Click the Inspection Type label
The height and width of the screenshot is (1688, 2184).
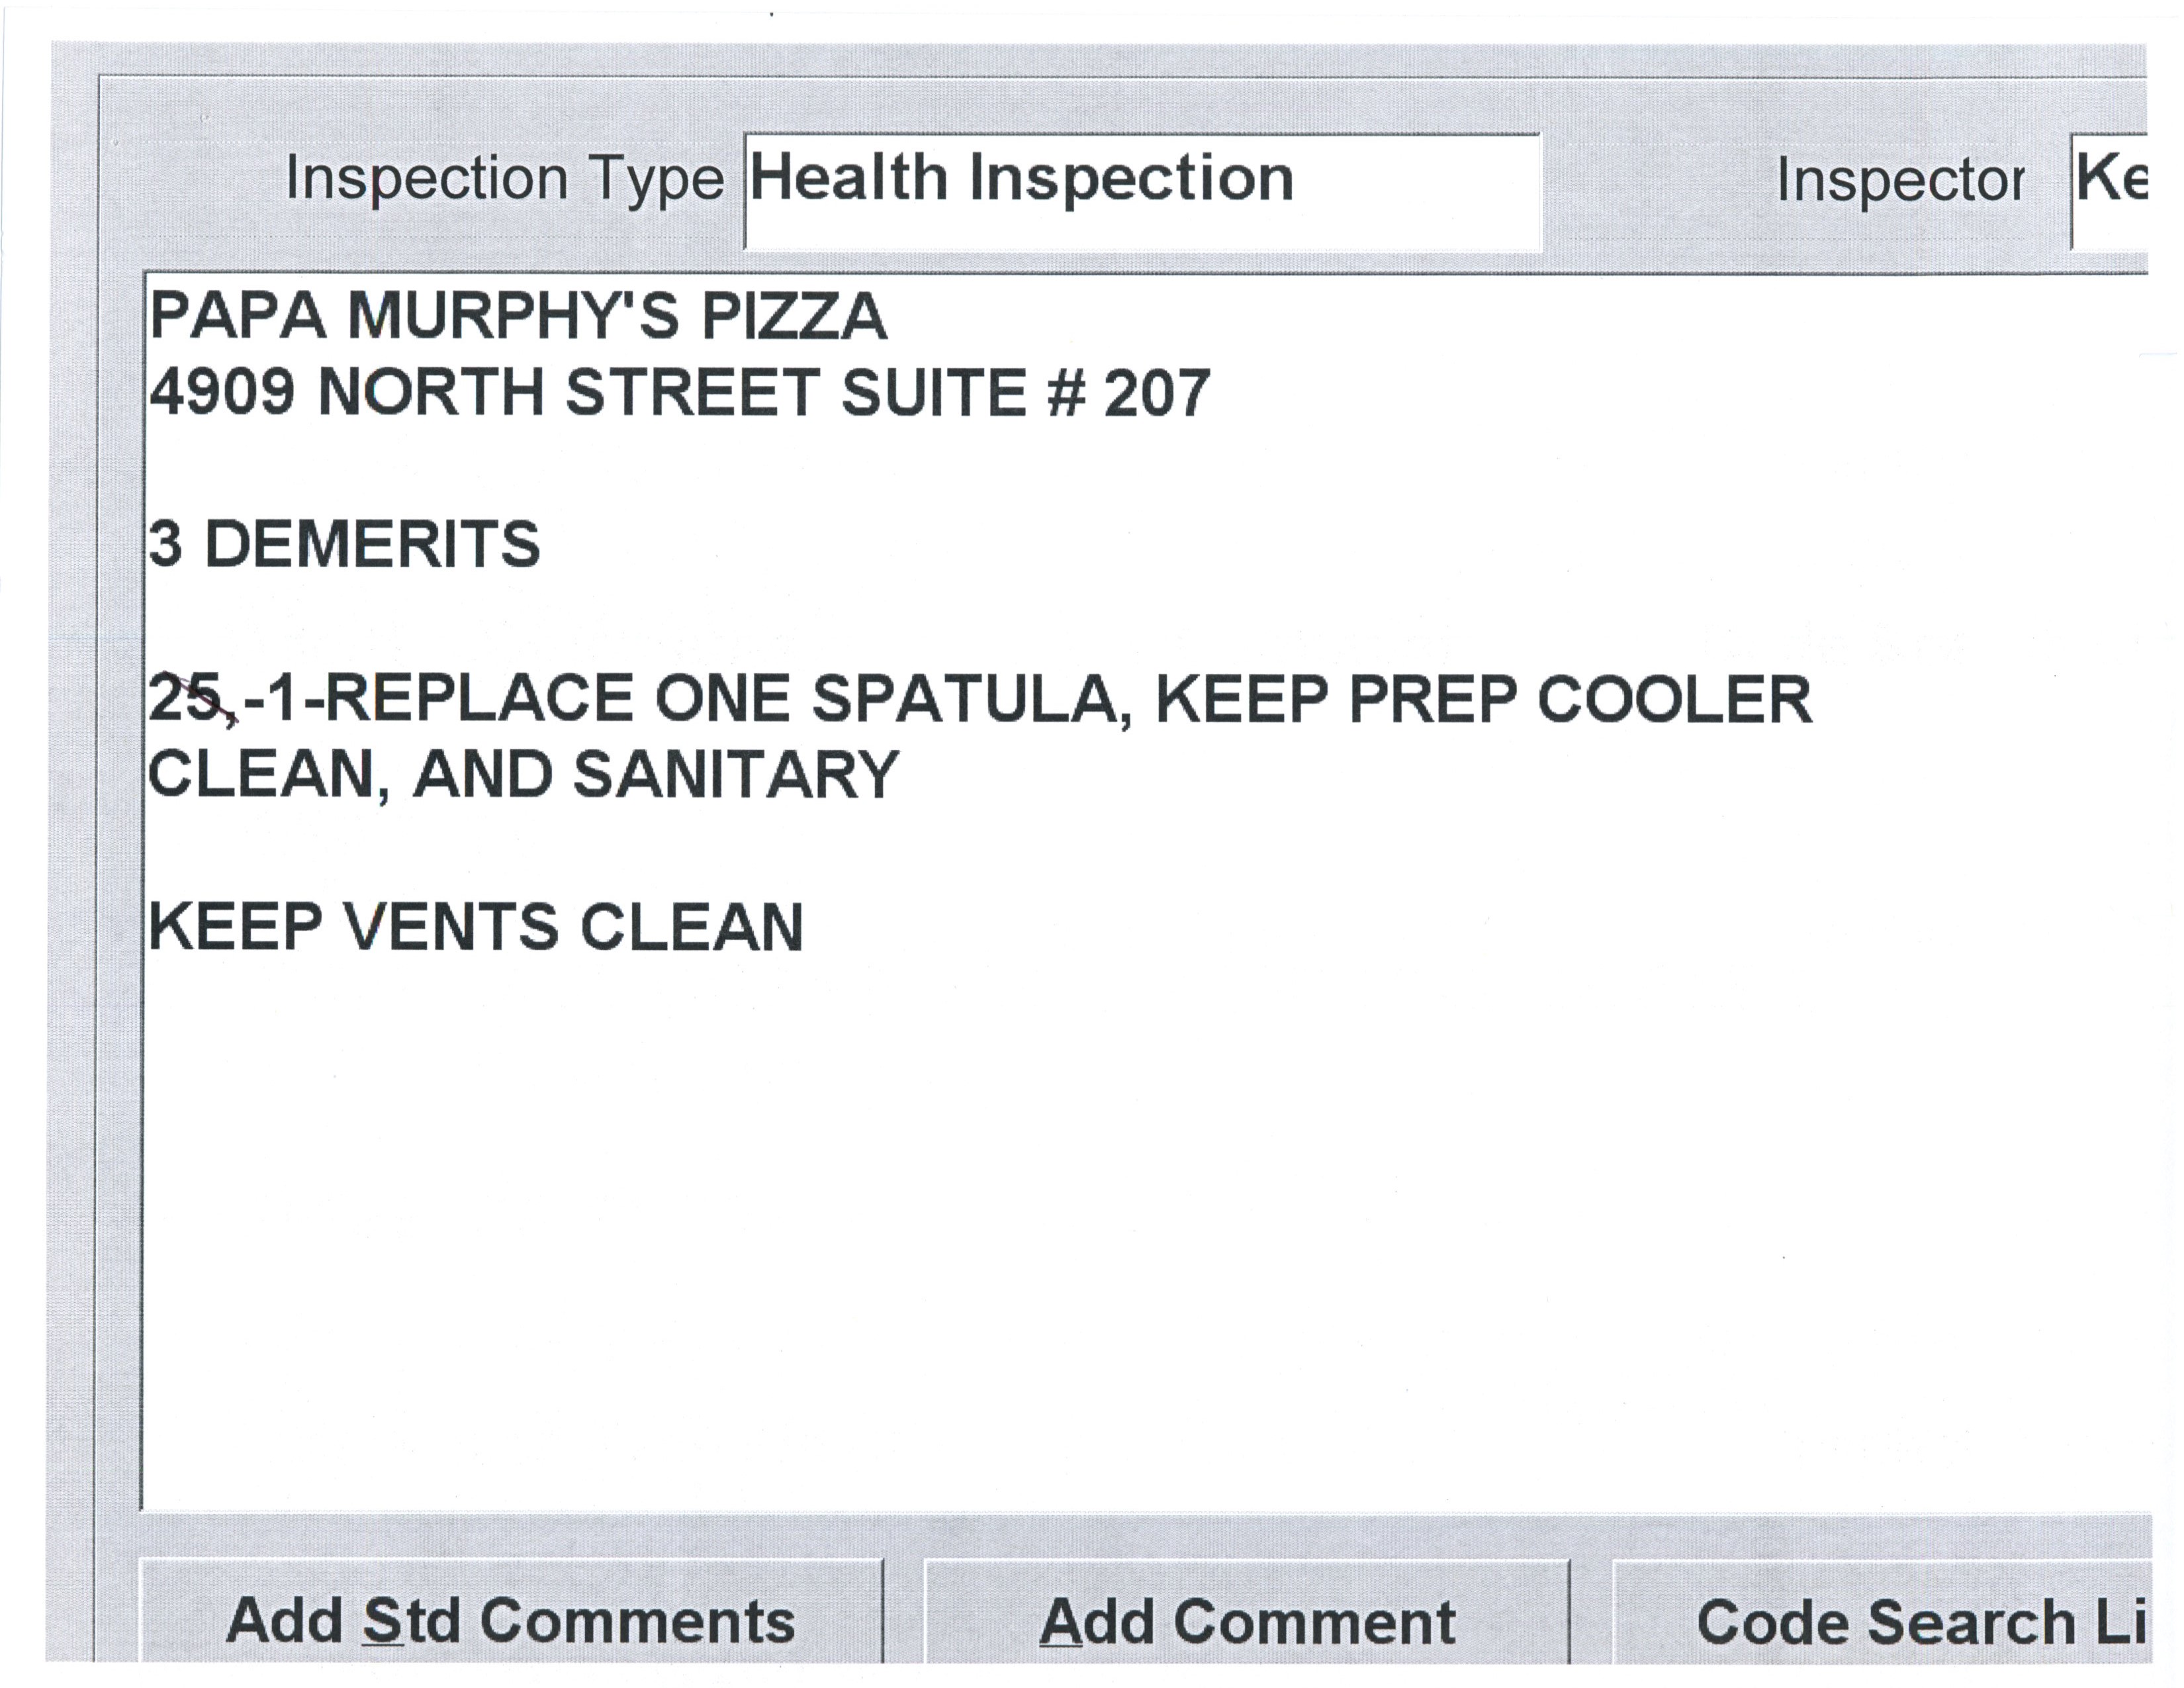click(504, 180)
